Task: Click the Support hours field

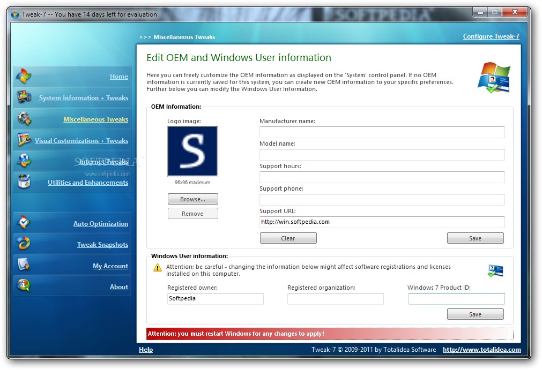Action: point(382,177)
